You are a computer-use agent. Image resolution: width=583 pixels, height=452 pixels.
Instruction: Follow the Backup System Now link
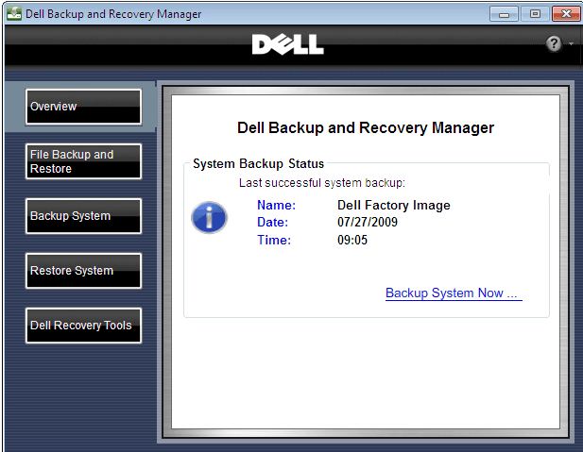point(454,293)
